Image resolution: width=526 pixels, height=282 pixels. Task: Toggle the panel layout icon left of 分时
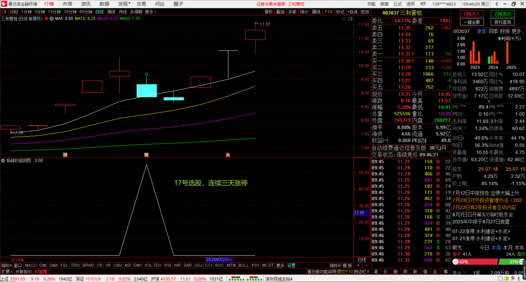[4, 12]
